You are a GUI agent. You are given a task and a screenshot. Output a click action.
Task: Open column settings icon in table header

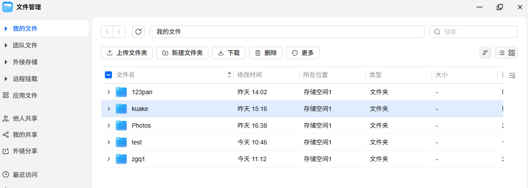click(512, 75)
